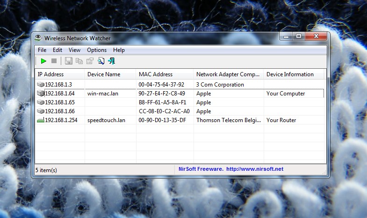Click the device icon for 192.168.1.3
This screenshot has width=367, height=218.
[x=41, y=84]
